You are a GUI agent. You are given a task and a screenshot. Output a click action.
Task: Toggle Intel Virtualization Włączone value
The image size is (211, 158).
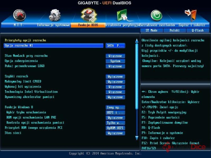point(115,92)
